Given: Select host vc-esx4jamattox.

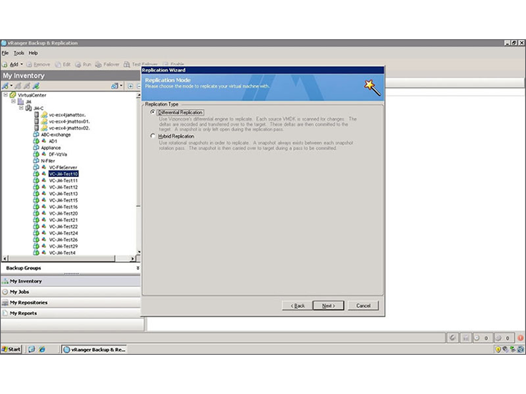Looking at the screenshot, I should click(67, 115).
